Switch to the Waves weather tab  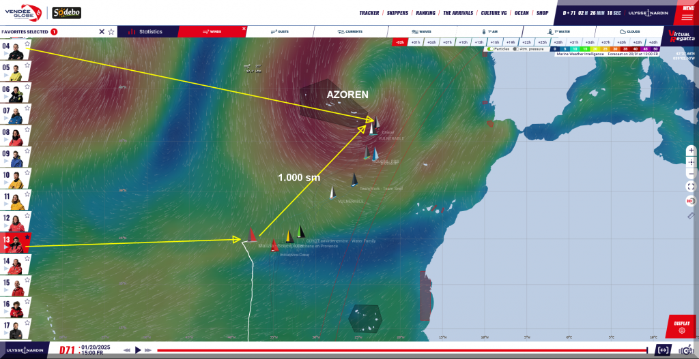pos(421,31)
